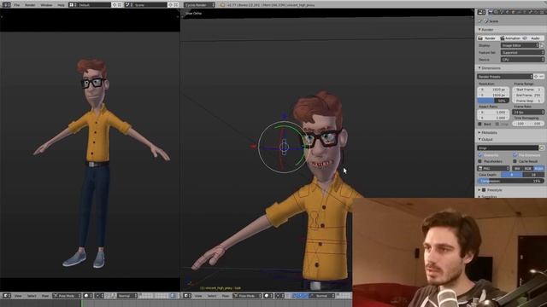Open the Frame Rate 24 fps dropdown

click(528, 112)
